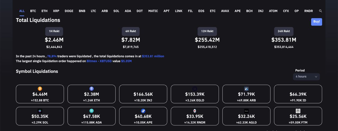Switch to the RNDR tab

pyautogui.click(x=308, y=11)
